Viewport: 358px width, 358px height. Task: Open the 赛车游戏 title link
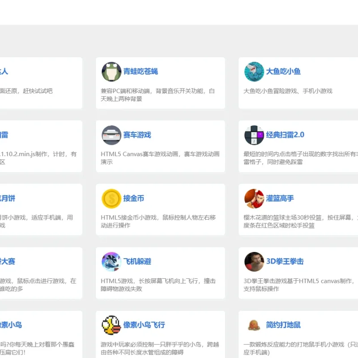click(137, 135)
